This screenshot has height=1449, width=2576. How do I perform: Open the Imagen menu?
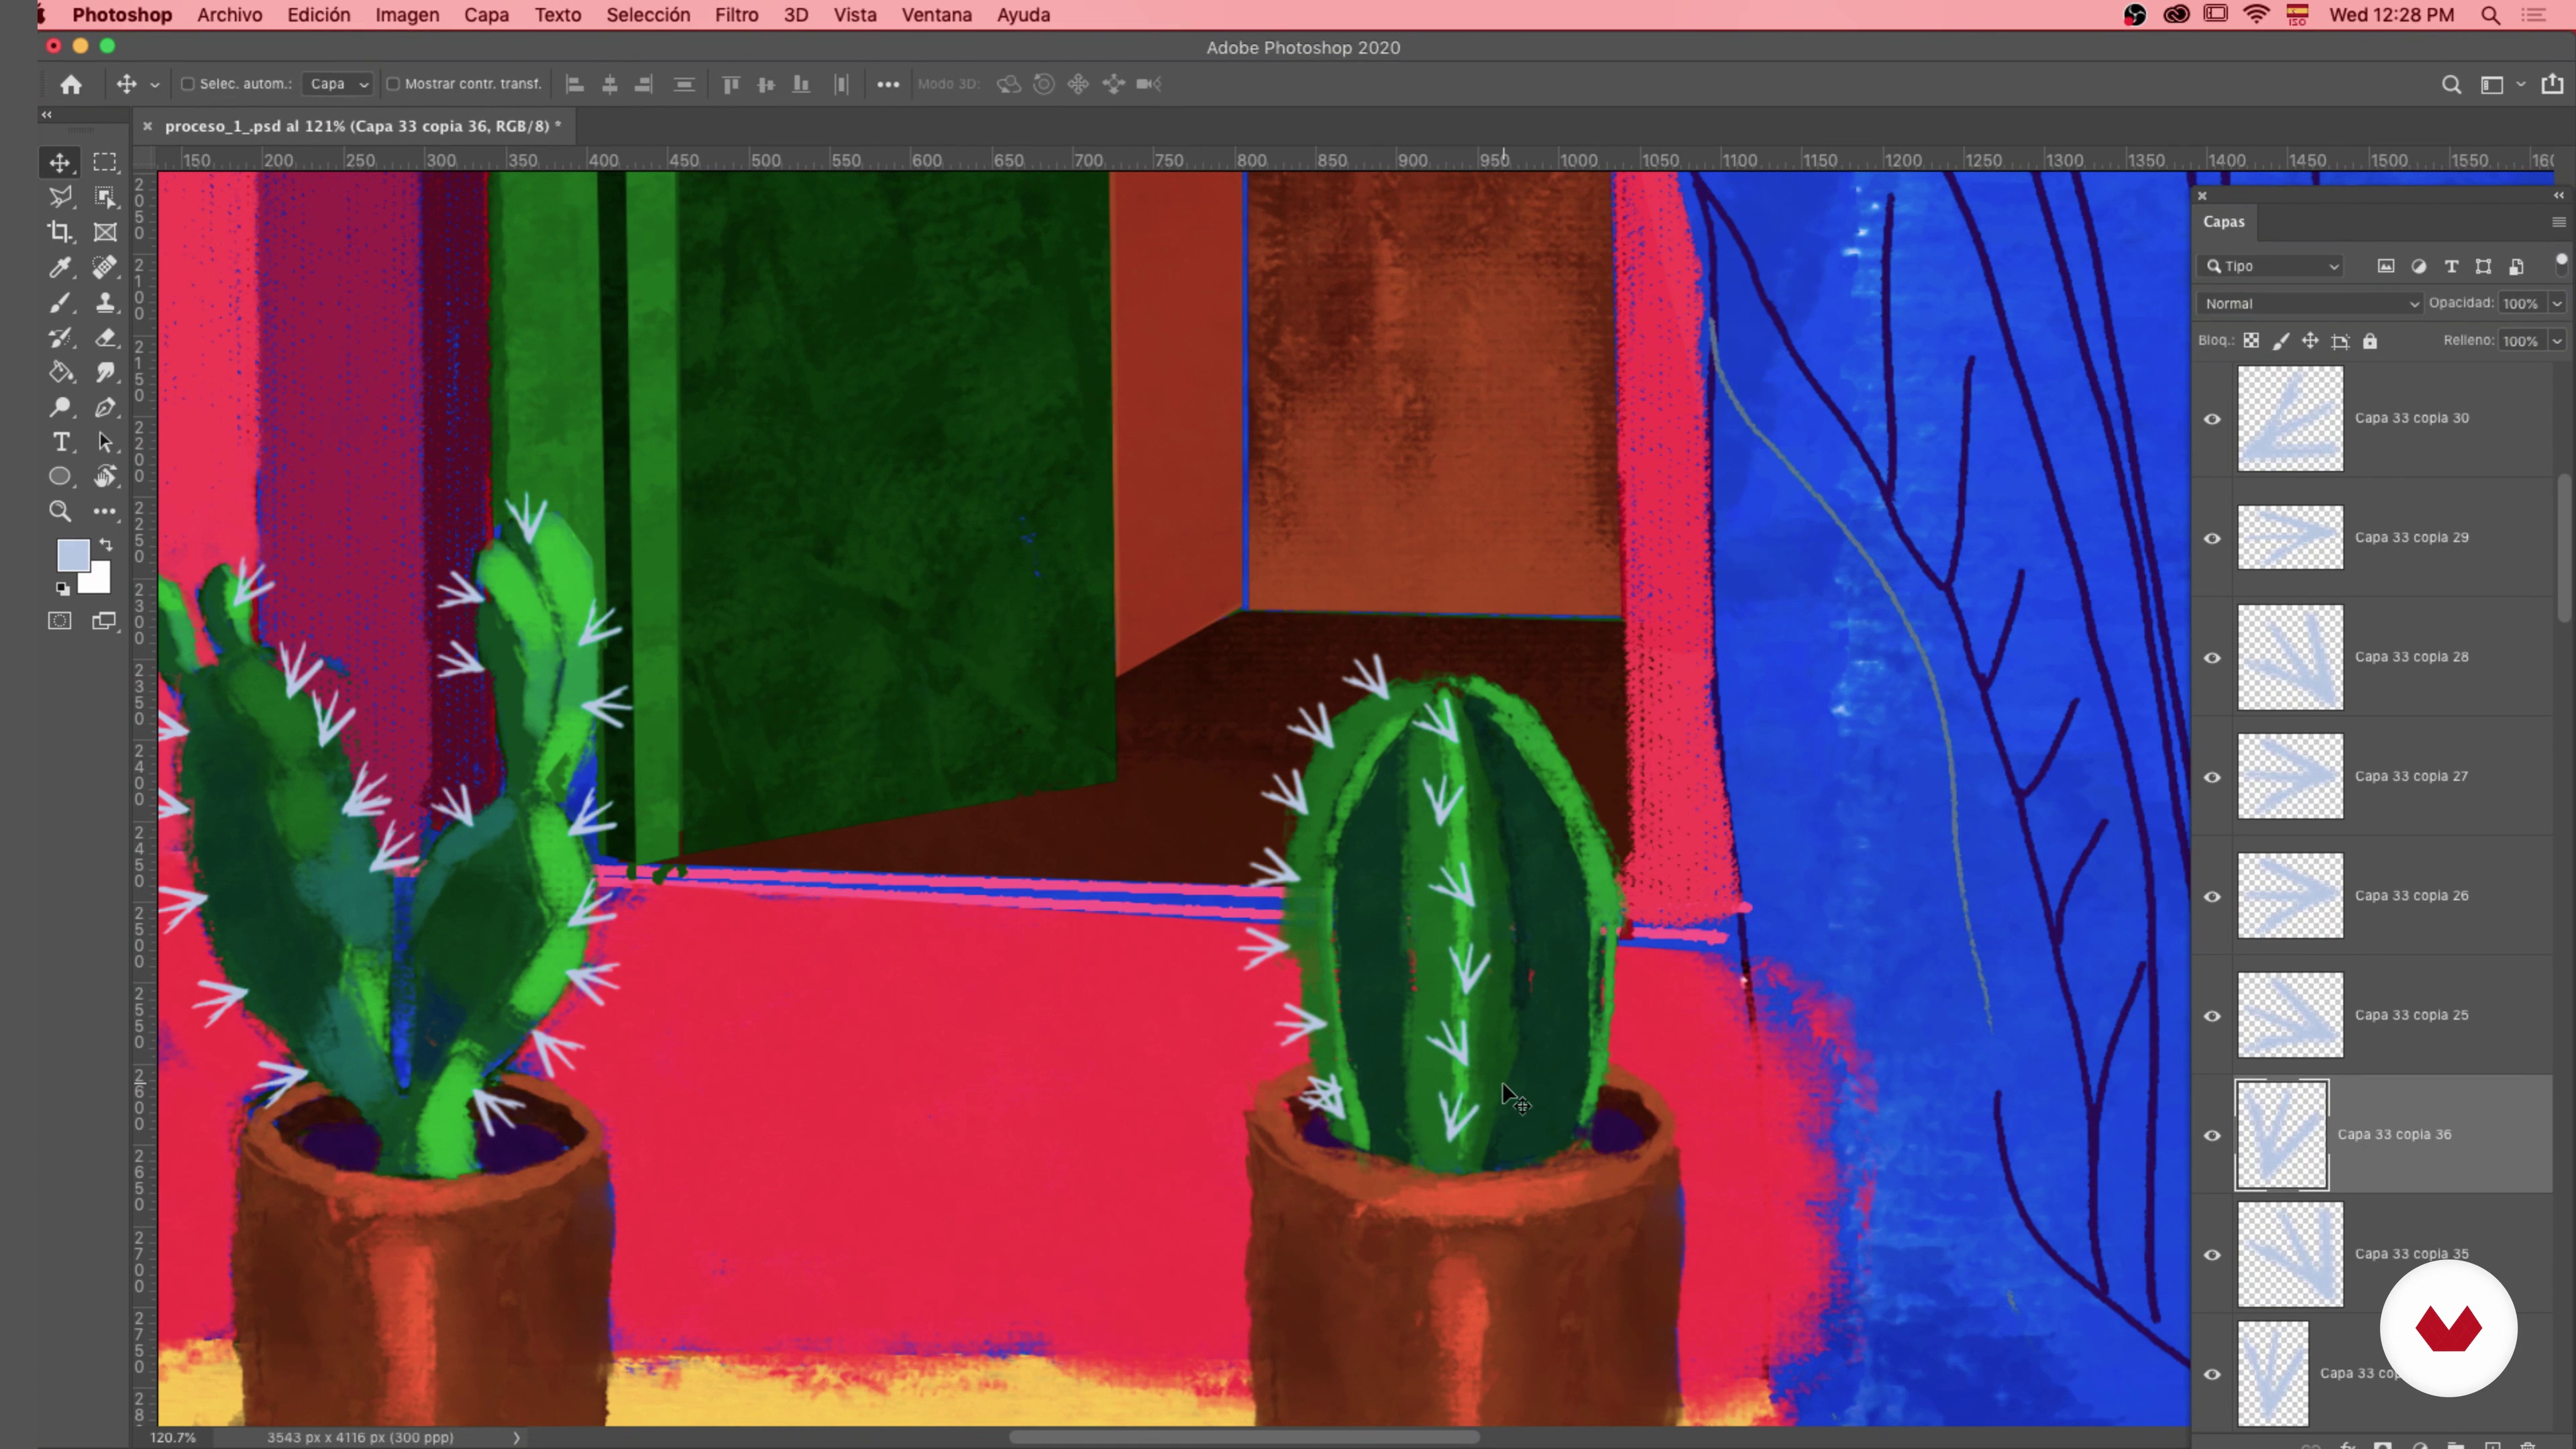(407, 15)
